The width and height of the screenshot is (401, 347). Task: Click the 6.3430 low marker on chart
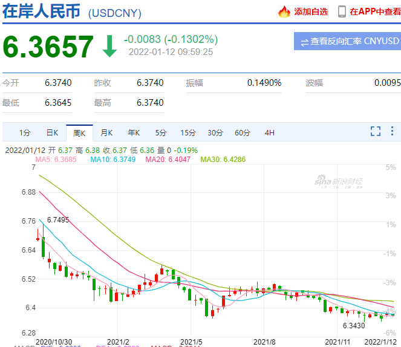(354, 325)
